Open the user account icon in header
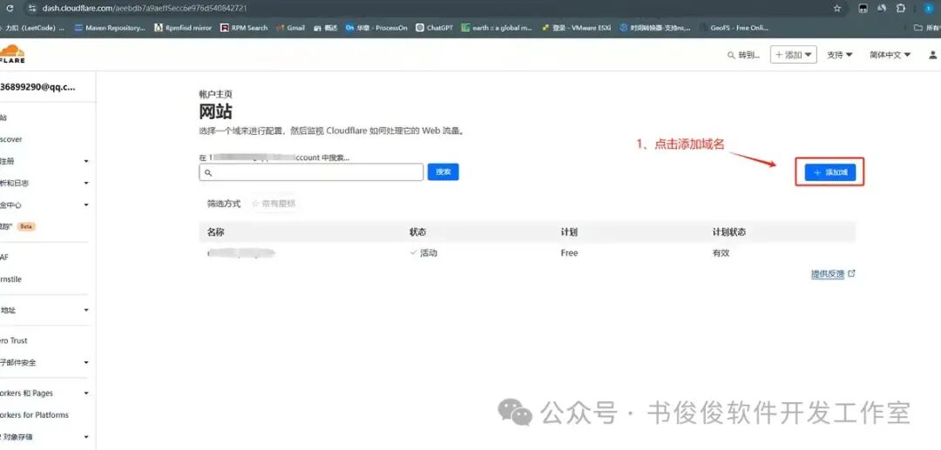 [x=932, y=55]
